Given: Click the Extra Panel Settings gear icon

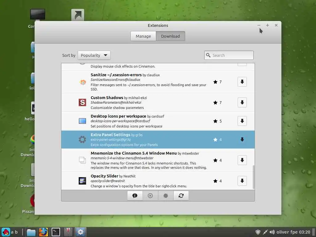Looking at the screenshot, I should [x=82, y=139].
